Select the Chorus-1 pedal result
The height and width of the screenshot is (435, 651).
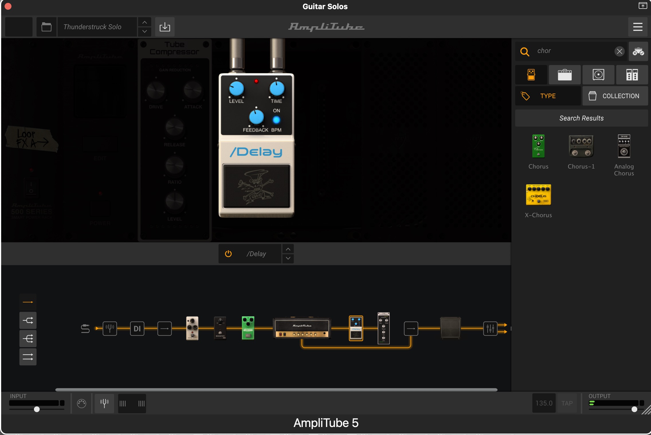coord(581,146)
